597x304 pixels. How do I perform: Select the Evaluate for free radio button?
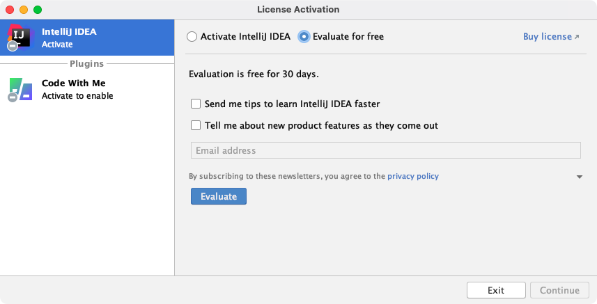pos(304,36)
